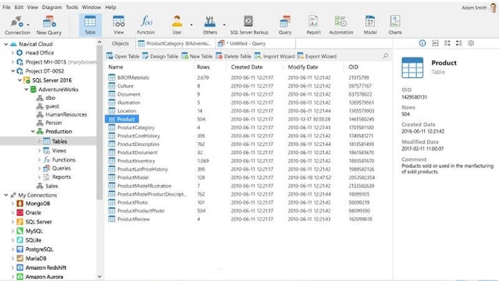The height and width of the screenshot is (281, 499).
Task: Click the Design Table button
Action: coord(160,56)
